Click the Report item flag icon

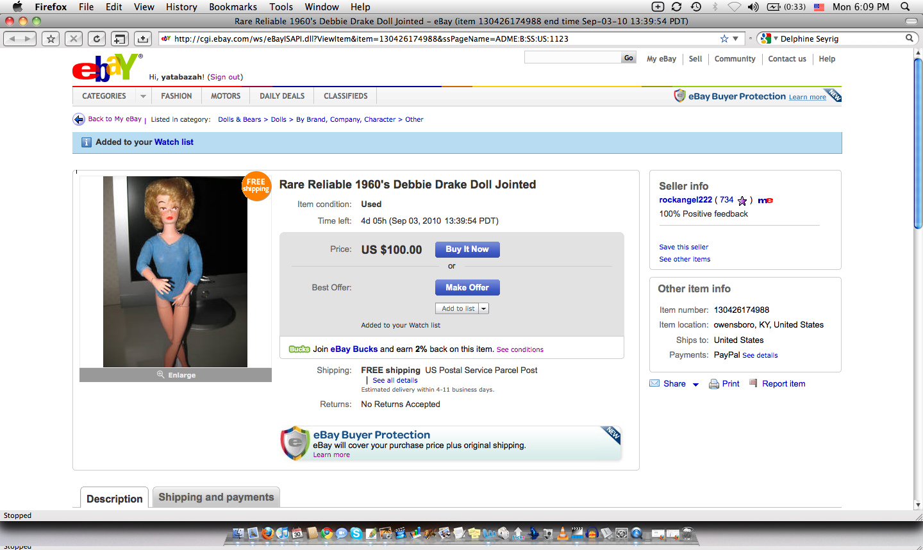click(x=754, y=383)
